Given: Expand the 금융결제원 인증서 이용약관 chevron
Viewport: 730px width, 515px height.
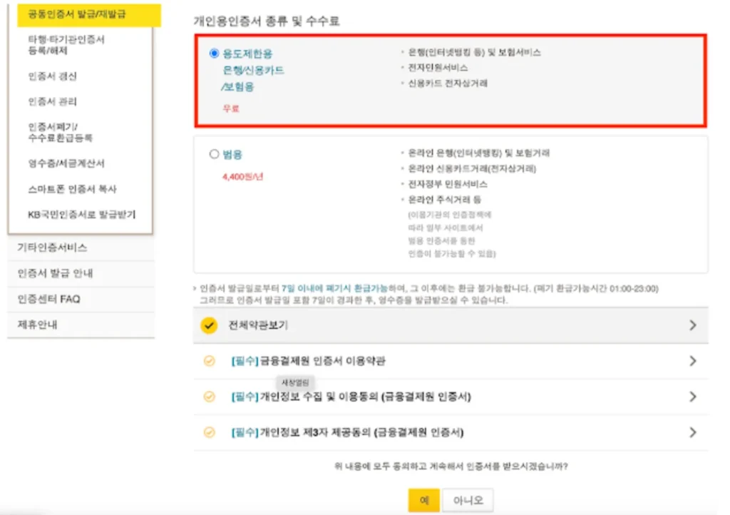Looking at the screenshot, I should [693, 361].
